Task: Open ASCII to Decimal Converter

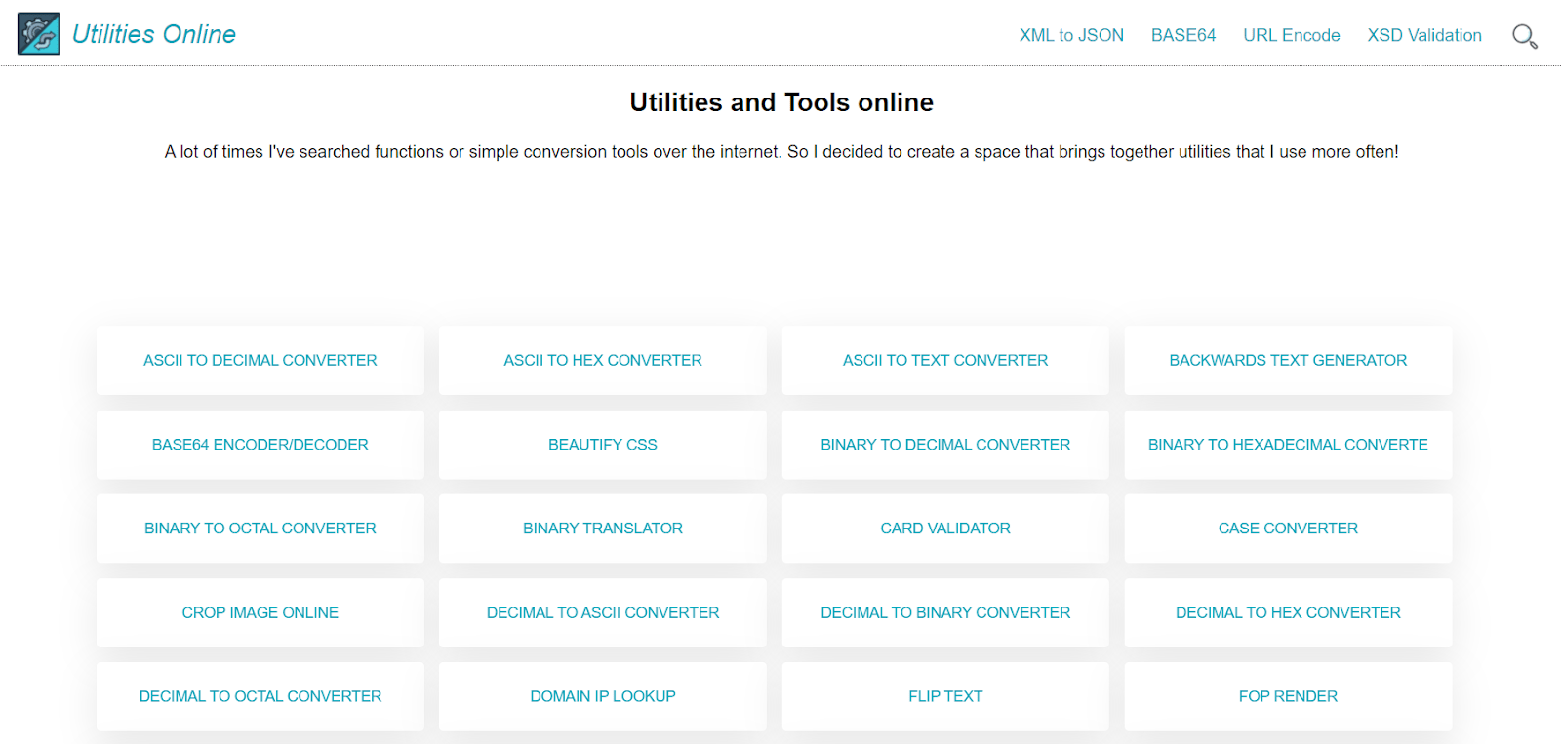Action: click(260, 360)
